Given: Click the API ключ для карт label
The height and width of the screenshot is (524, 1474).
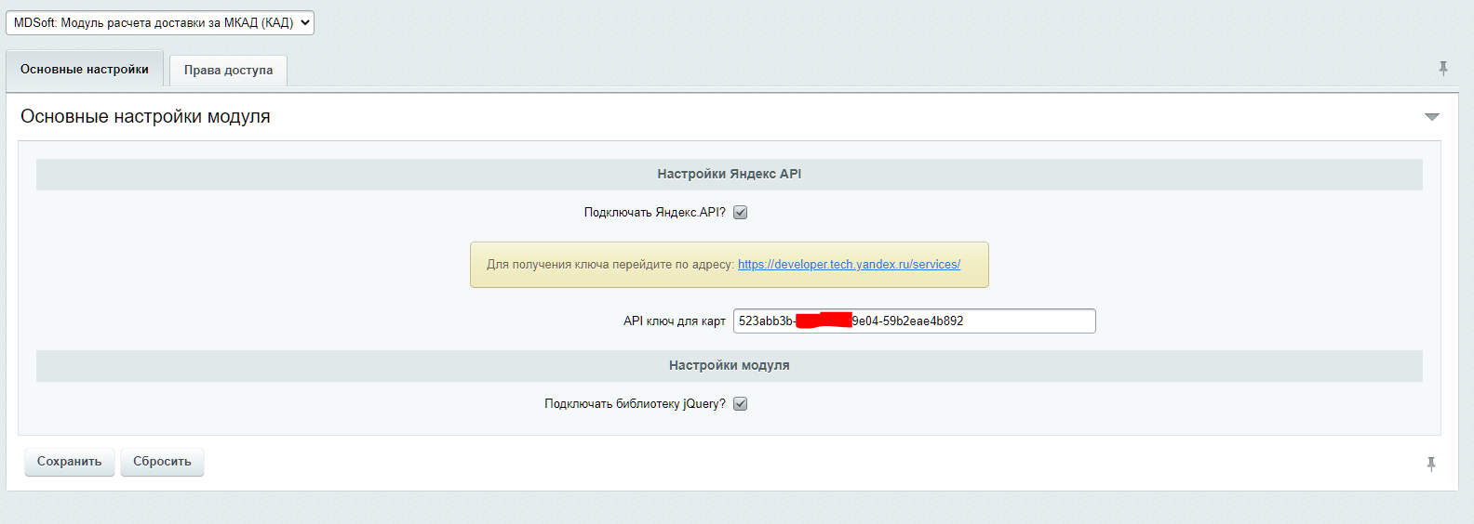Looking at the screenshot, I should click(x=674, y=321).
